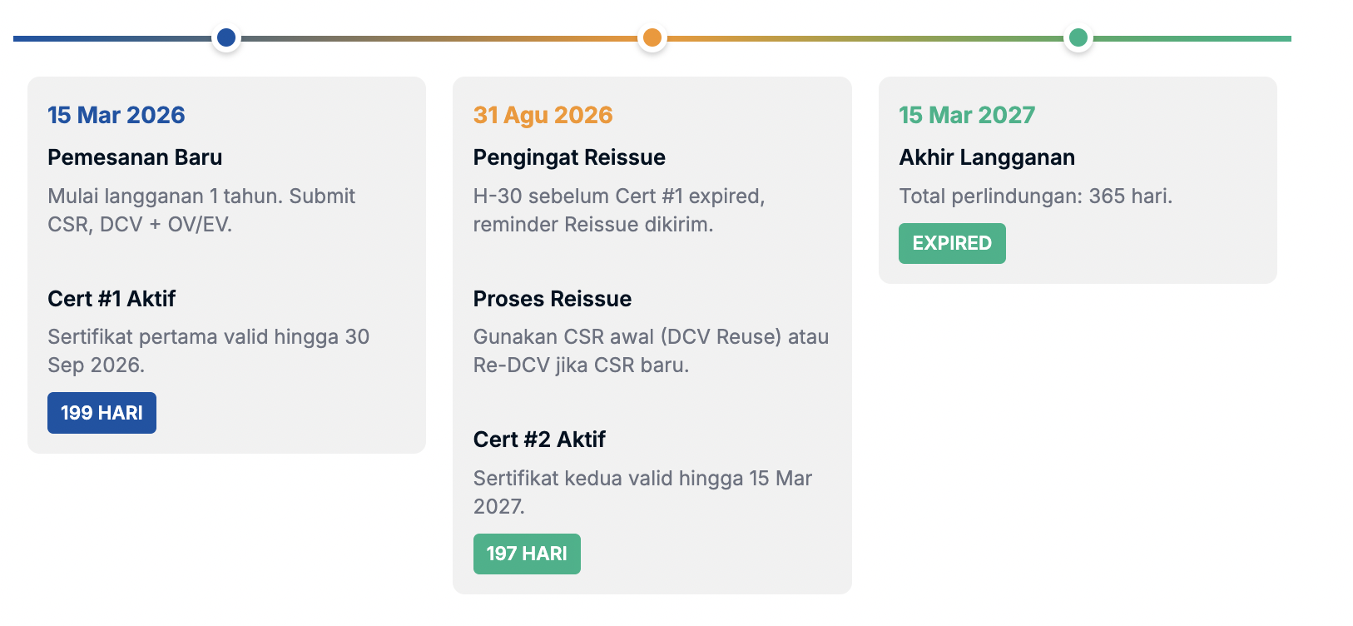
Task: Click the Total perlindungan 365 hari text
Action: [x=1035, y=196]
